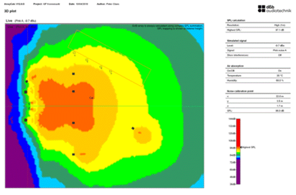296x195 pixels.
Task: Click the ArrayCalc version text in header
Action: pos(14,4)
